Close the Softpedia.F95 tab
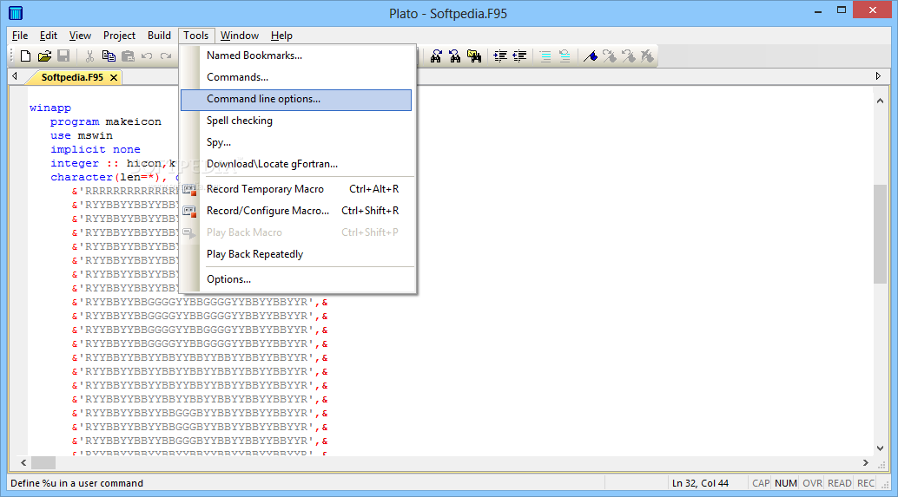 [x=114, y=77]
